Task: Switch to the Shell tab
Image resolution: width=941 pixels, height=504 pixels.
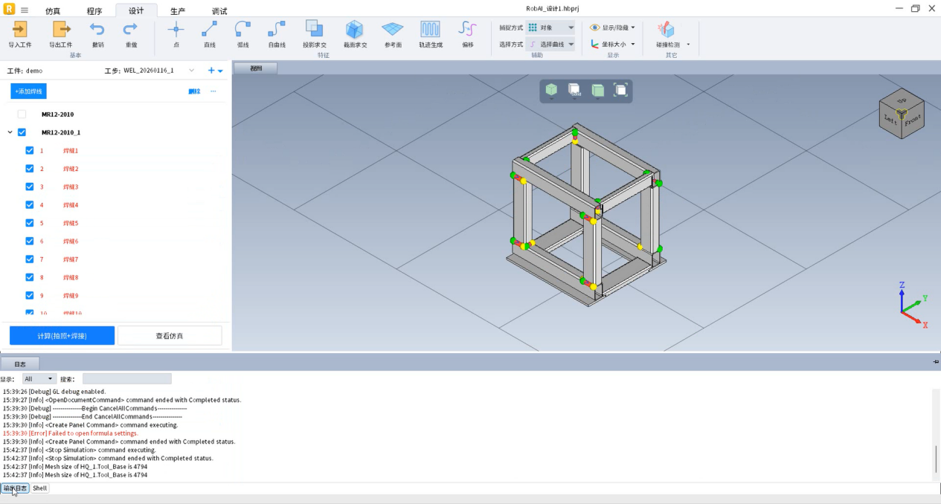Action: coord(39,488)
